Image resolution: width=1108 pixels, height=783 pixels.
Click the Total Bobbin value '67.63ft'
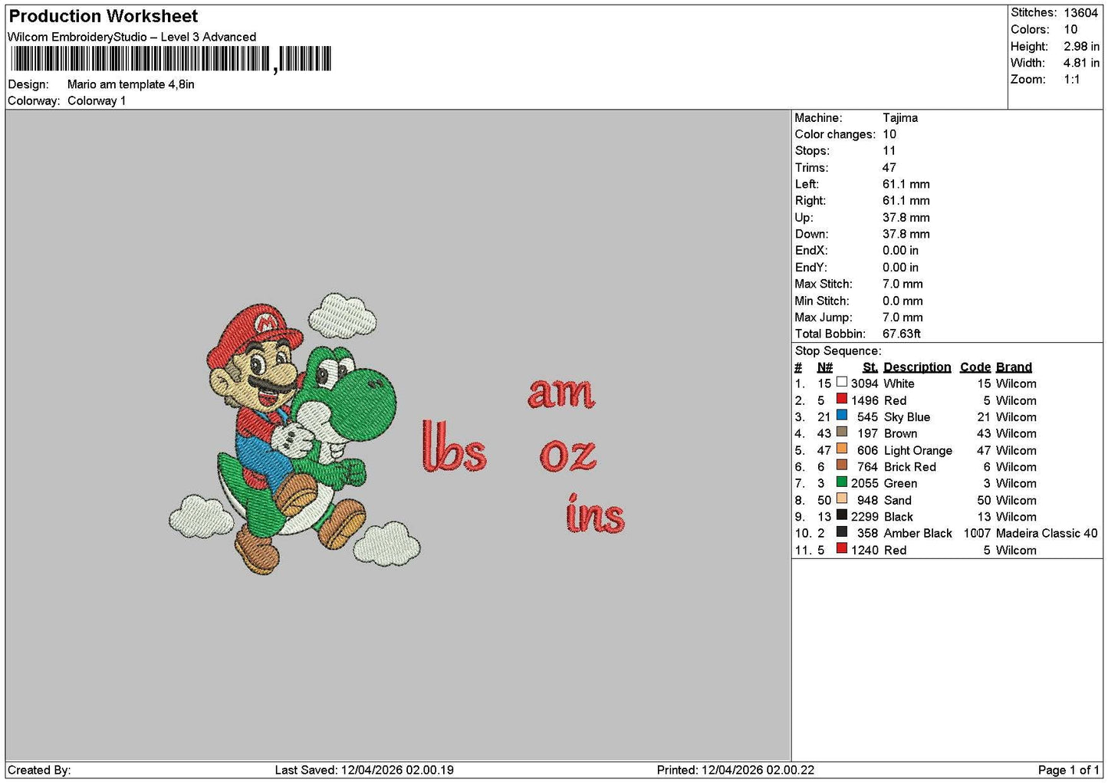tap(902, 334)
